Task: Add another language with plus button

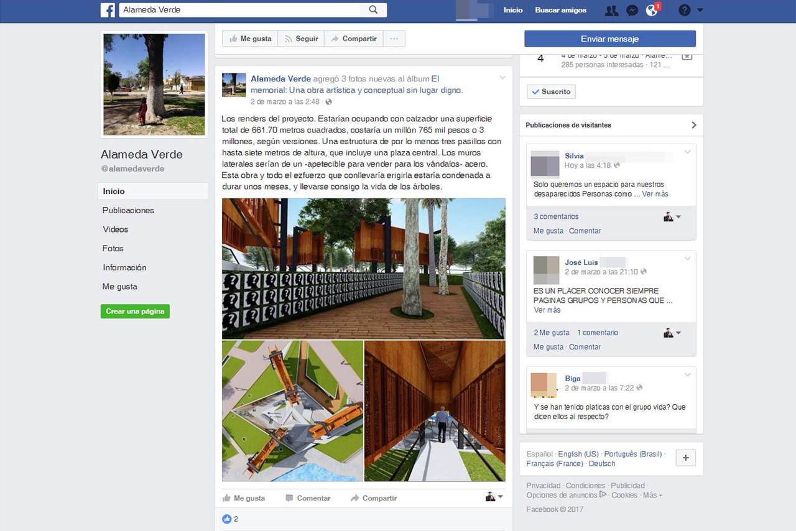Action: click(x=685, y=458)
